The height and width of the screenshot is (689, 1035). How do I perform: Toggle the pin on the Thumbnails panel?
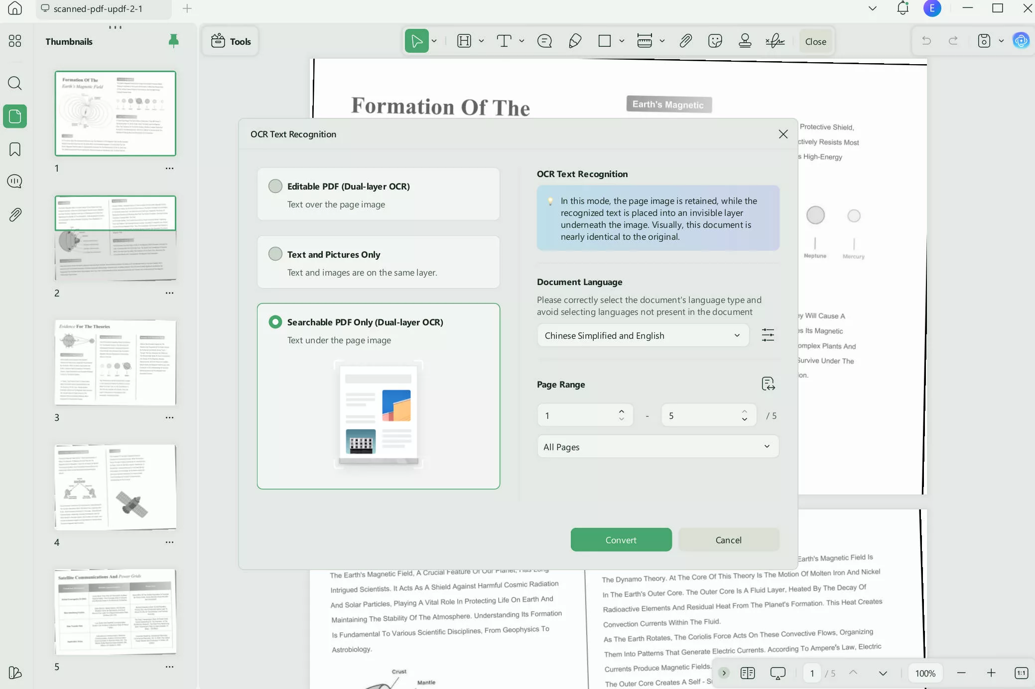click(x=173, y=41)
